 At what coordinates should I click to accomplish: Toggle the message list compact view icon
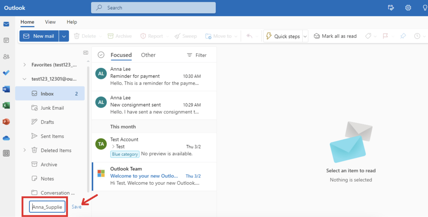coord(86,52)
